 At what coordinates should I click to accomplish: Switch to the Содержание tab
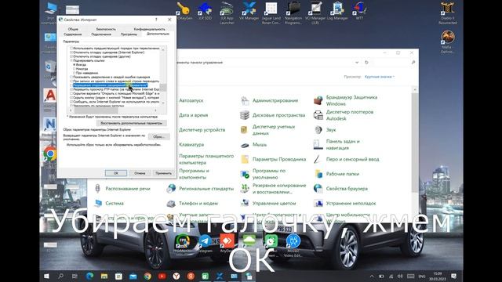point(73,34)
